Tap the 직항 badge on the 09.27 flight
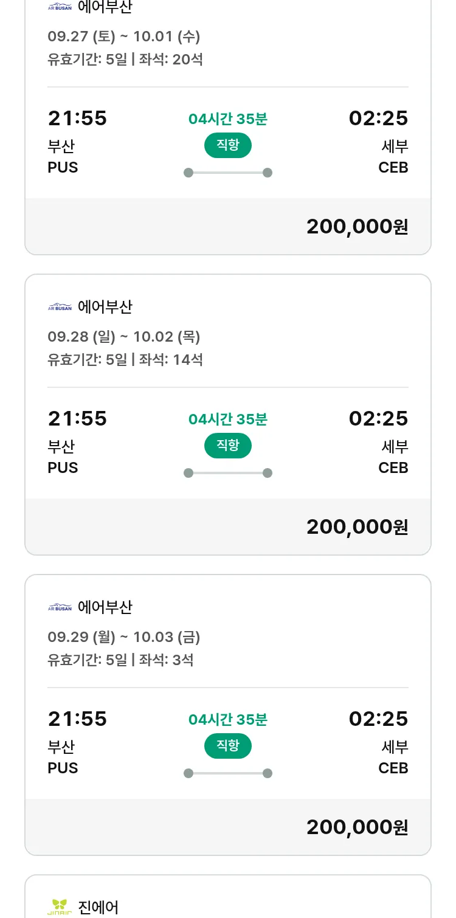 (227, 145)
